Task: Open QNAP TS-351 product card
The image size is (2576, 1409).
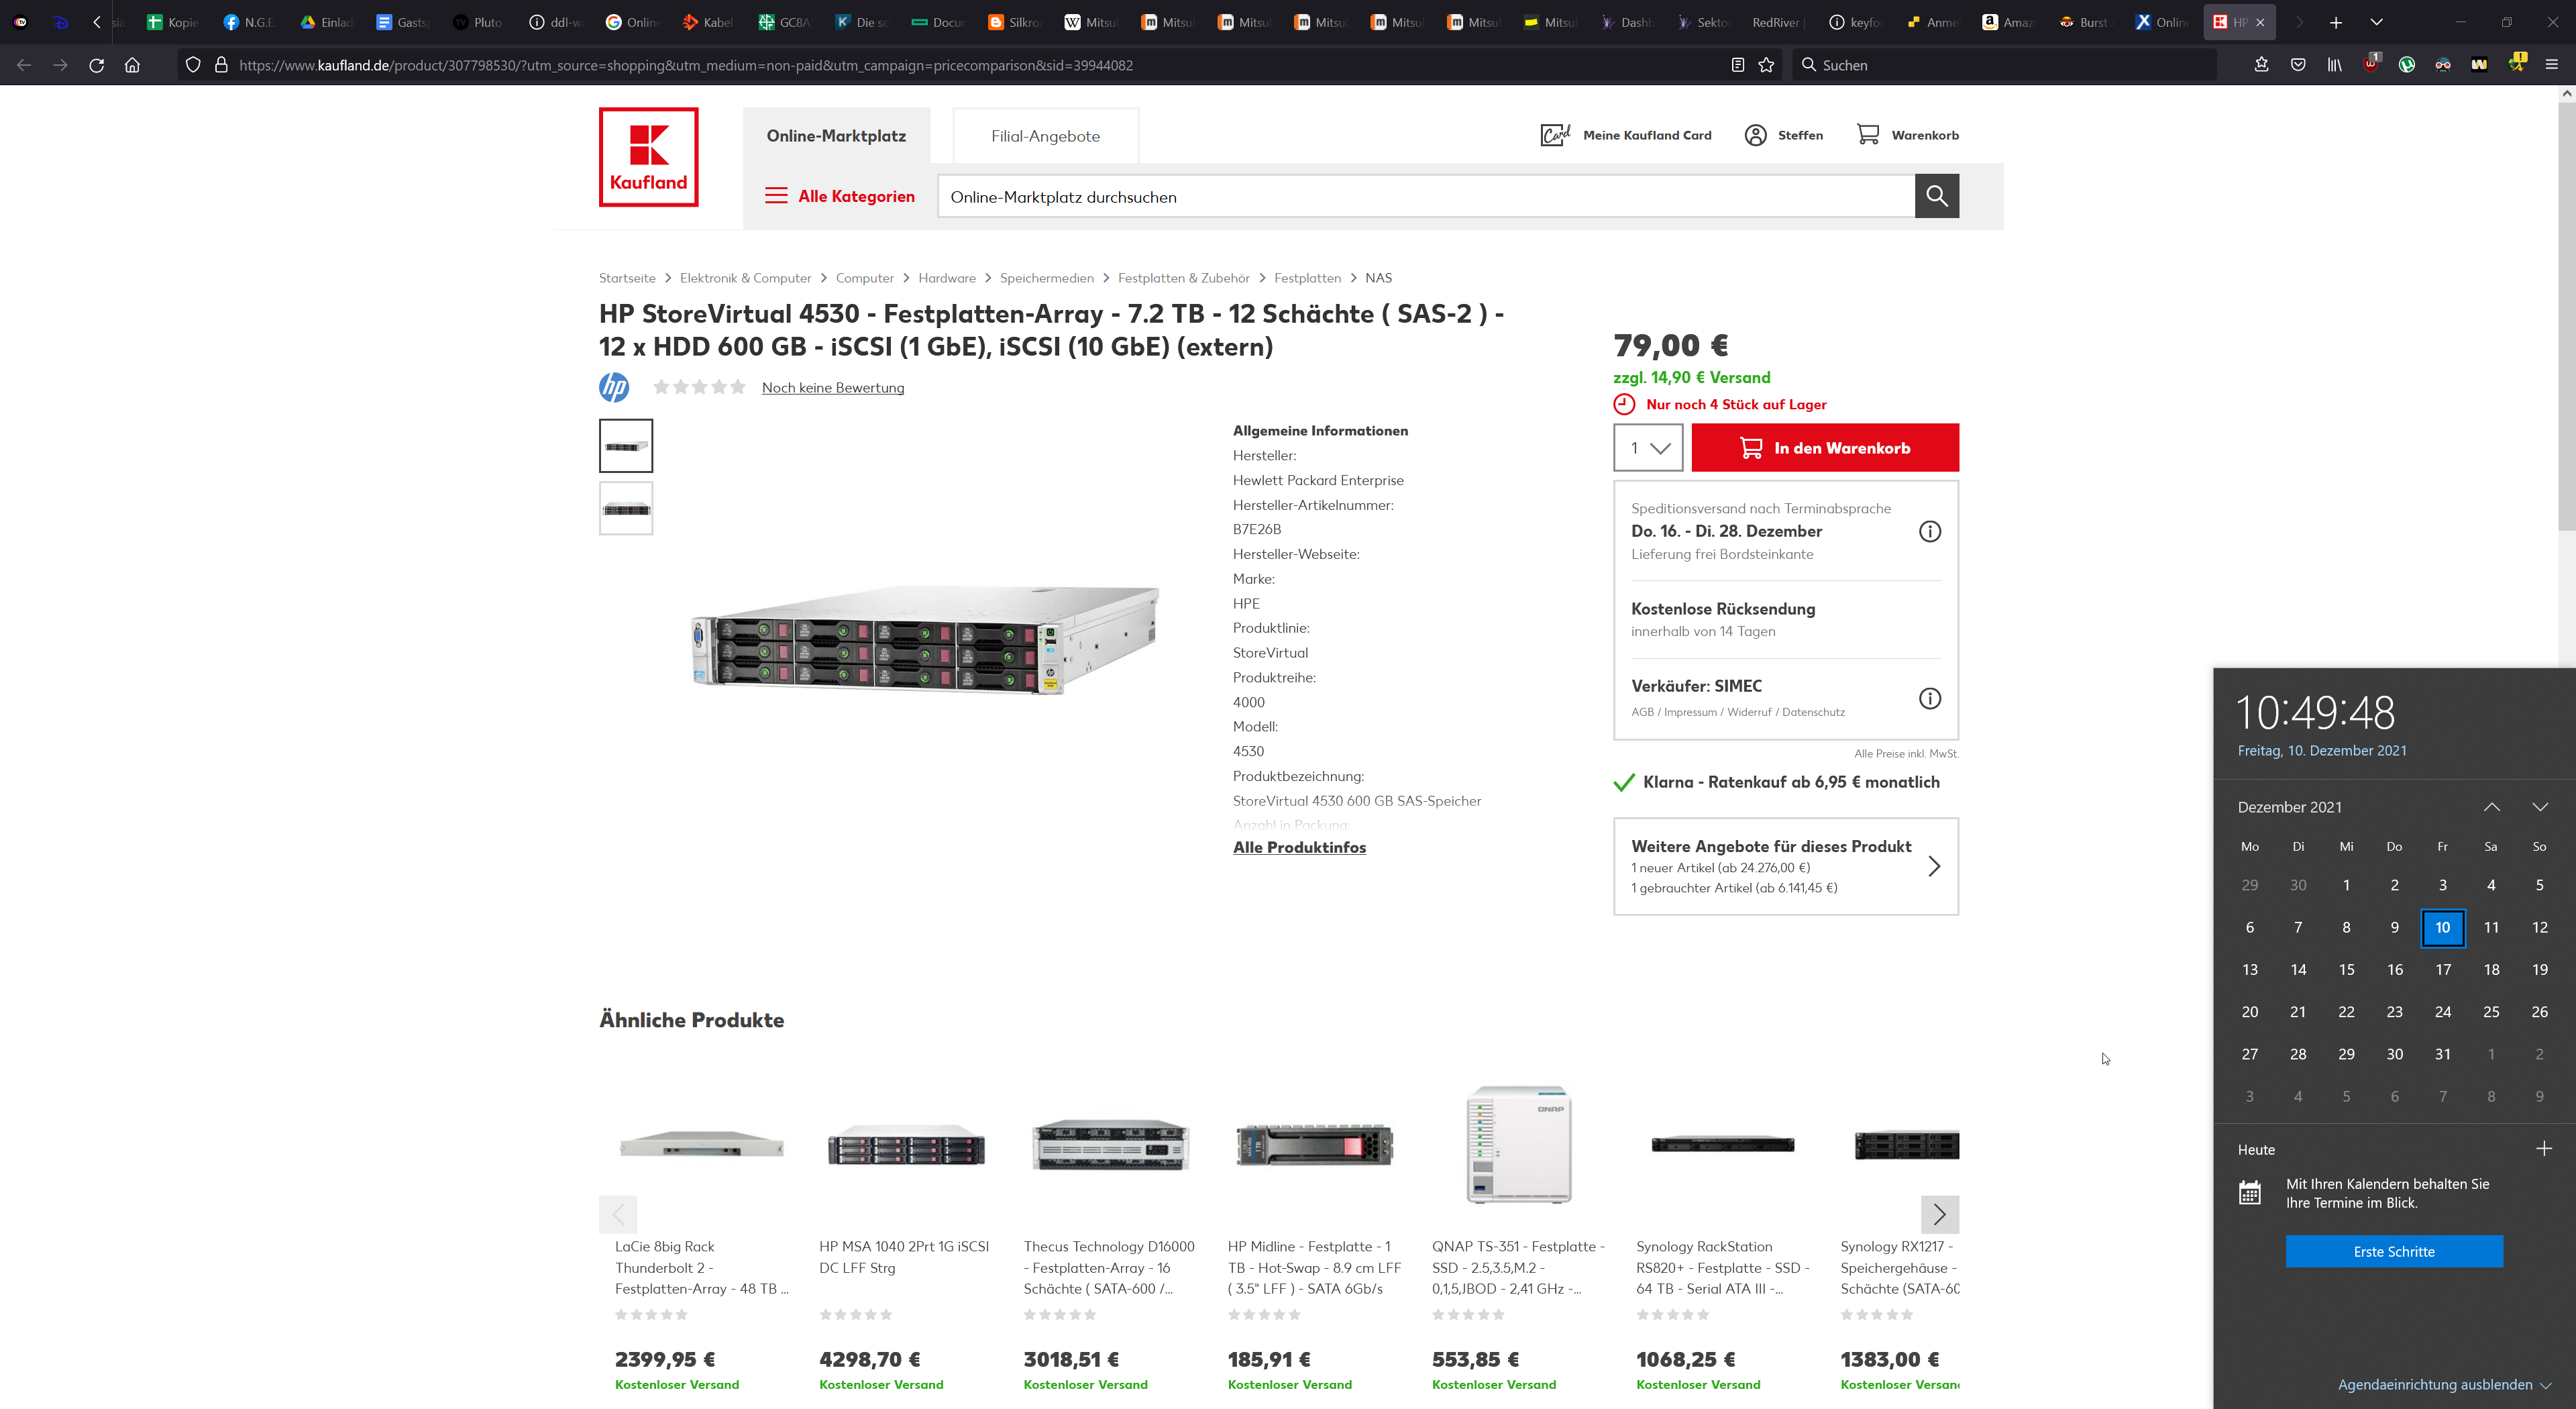Action: (x=1518, y=1235)
